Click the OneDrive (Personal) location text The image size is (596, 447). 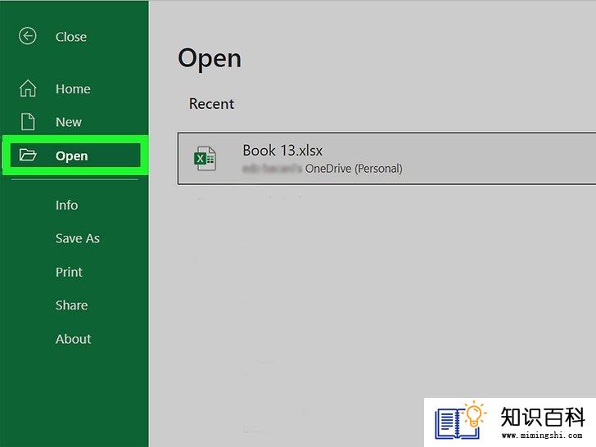point(354,169)
